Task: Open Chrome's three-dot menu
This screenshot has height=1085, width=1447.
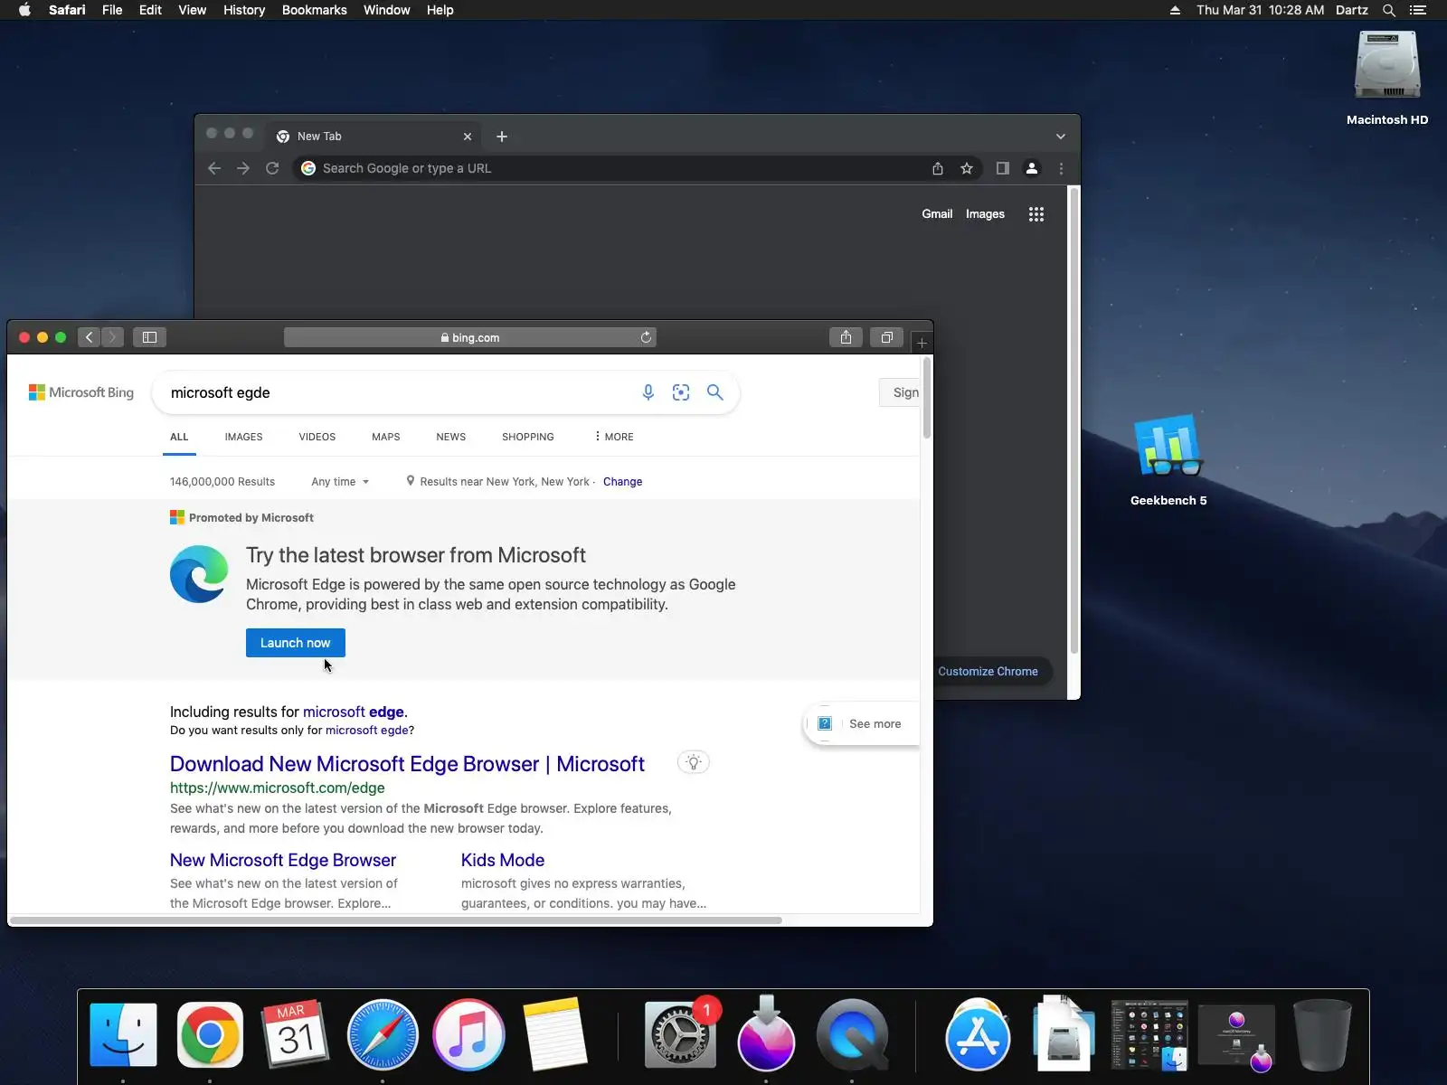Action: click(1062, 168)
